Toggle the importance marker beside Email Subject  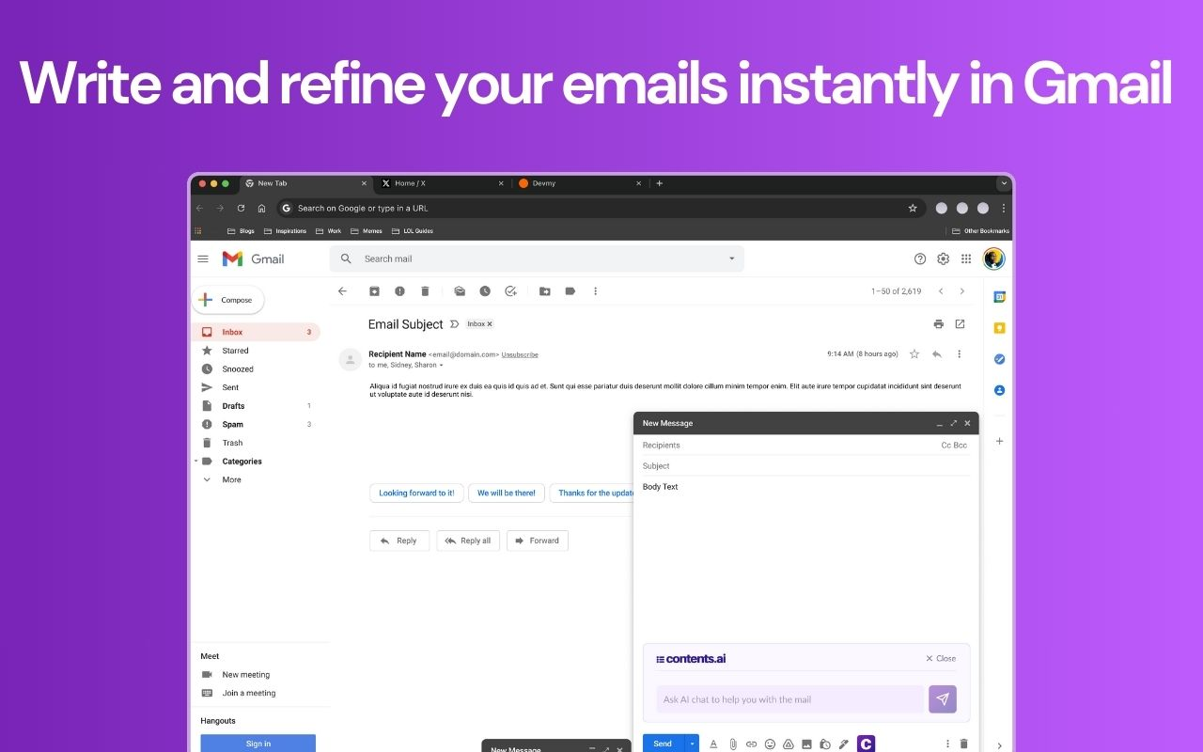pyautogui.click(x=455, y=324)
